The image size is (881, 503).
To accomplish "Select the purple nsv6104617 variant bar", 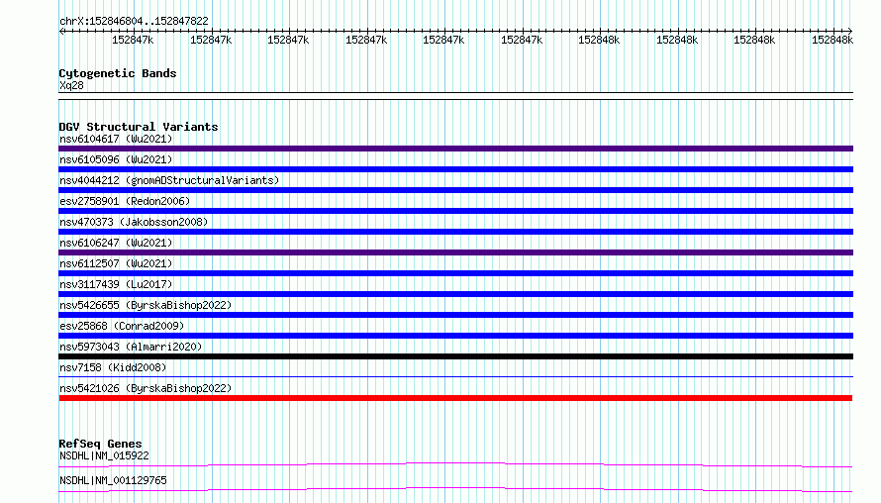I will click(x=455, y=149).
